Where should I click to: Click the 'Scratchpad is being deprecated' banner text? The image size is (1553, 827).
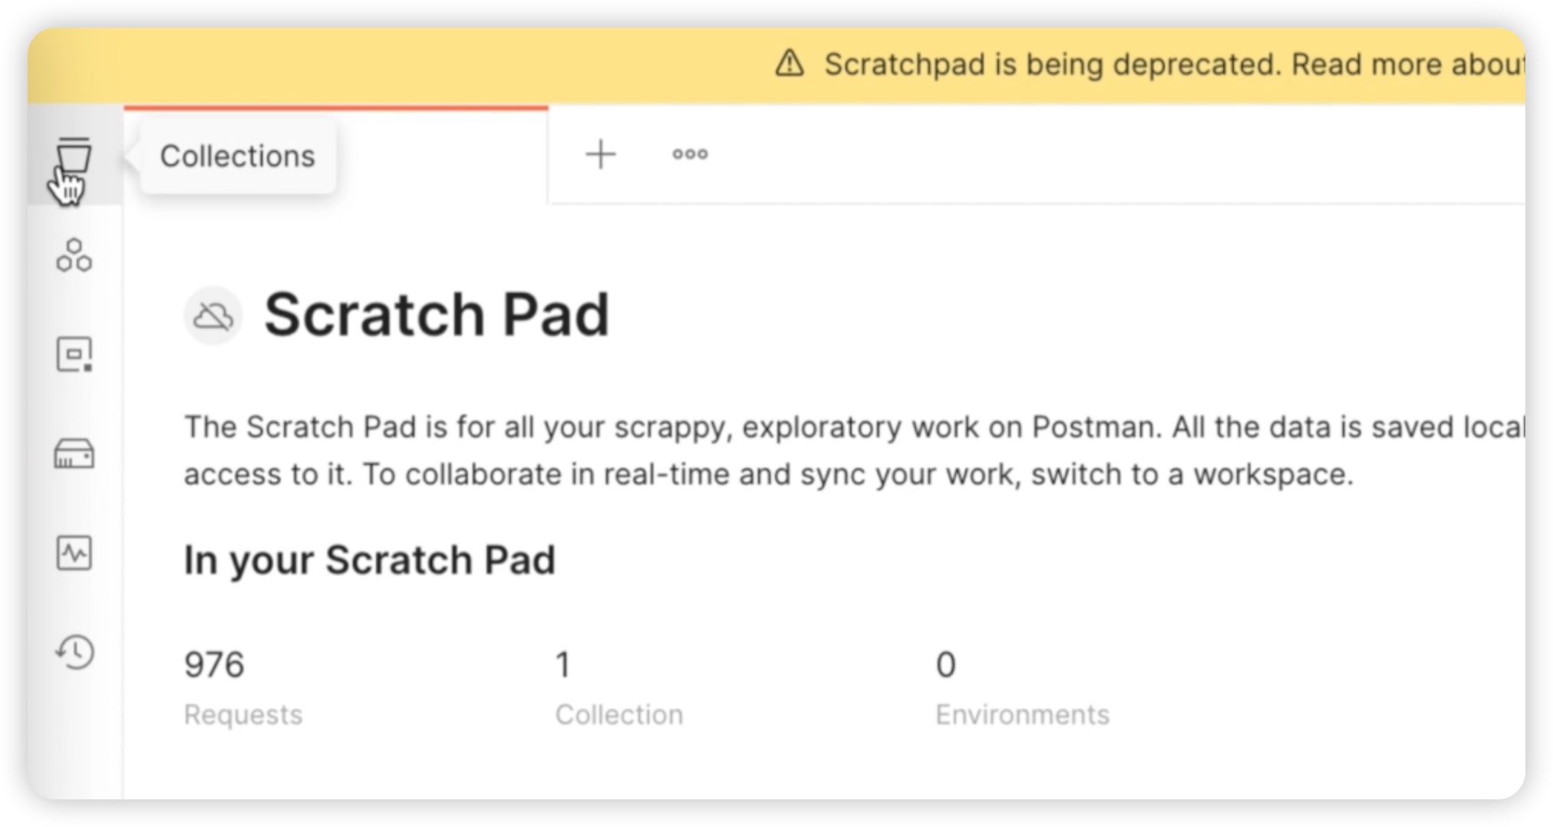(1051, 64)
